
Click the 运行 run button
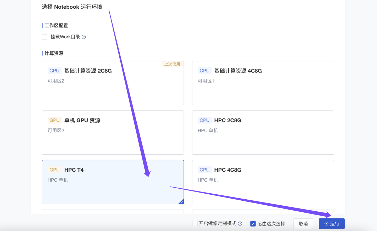pos(331,224)
